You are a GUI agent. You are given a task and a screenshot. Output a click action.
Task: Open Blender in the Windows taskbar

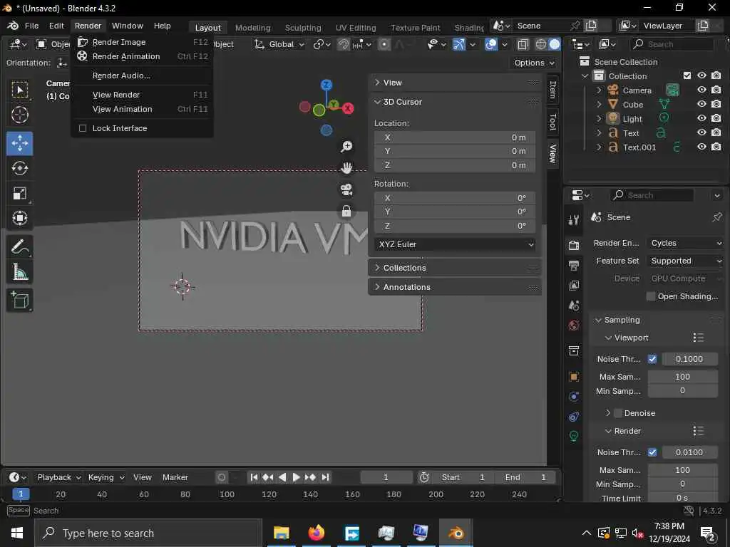[x=456, y=533]
